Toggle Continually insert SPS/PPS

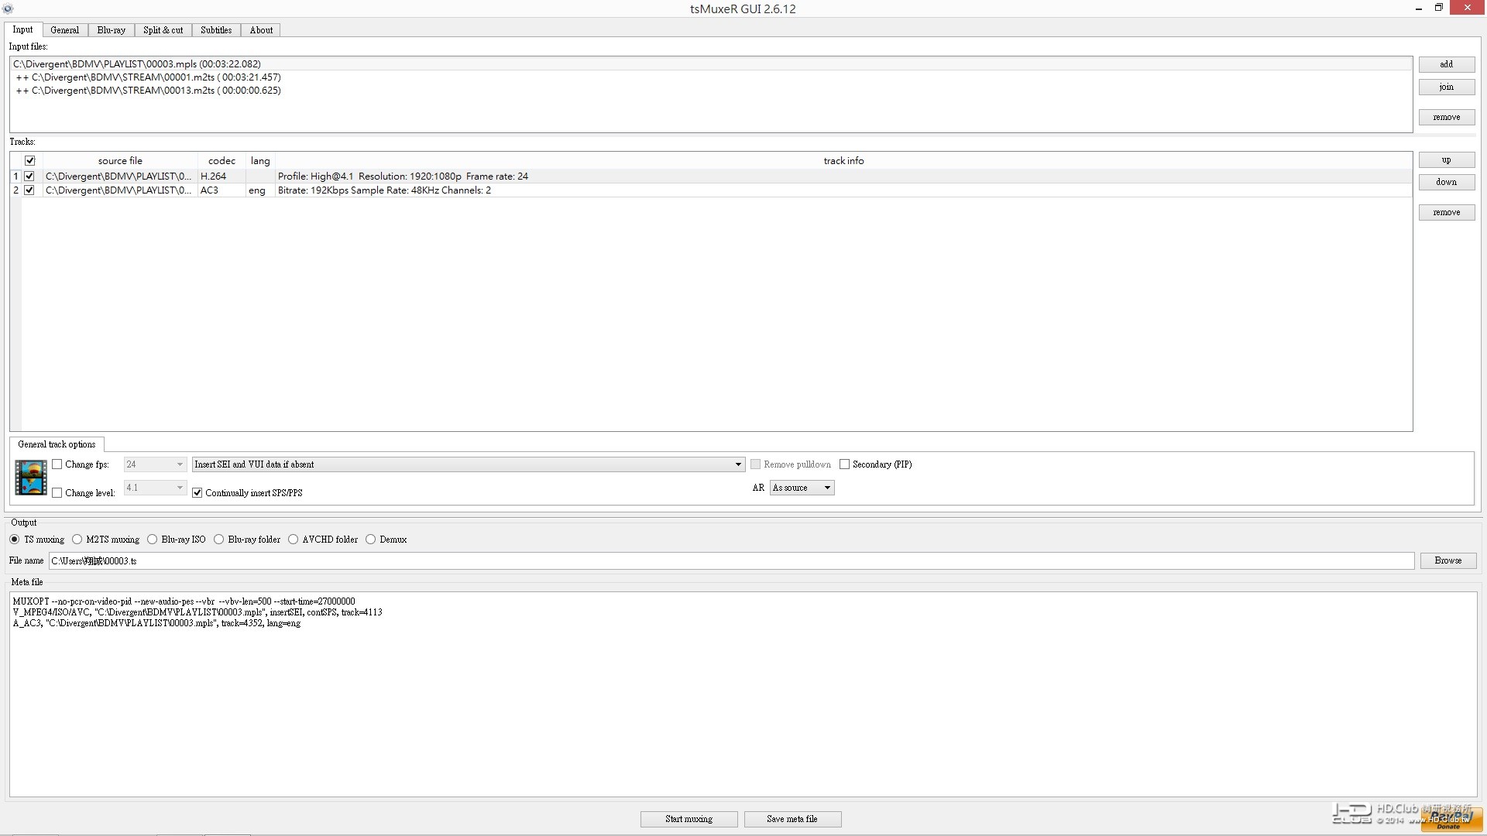pyautogui.click(x=197, y=493)
